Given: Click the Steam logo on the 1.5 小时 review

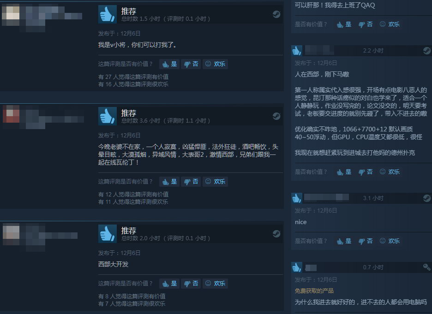Looking at the screenshot, I should (276, 14).
